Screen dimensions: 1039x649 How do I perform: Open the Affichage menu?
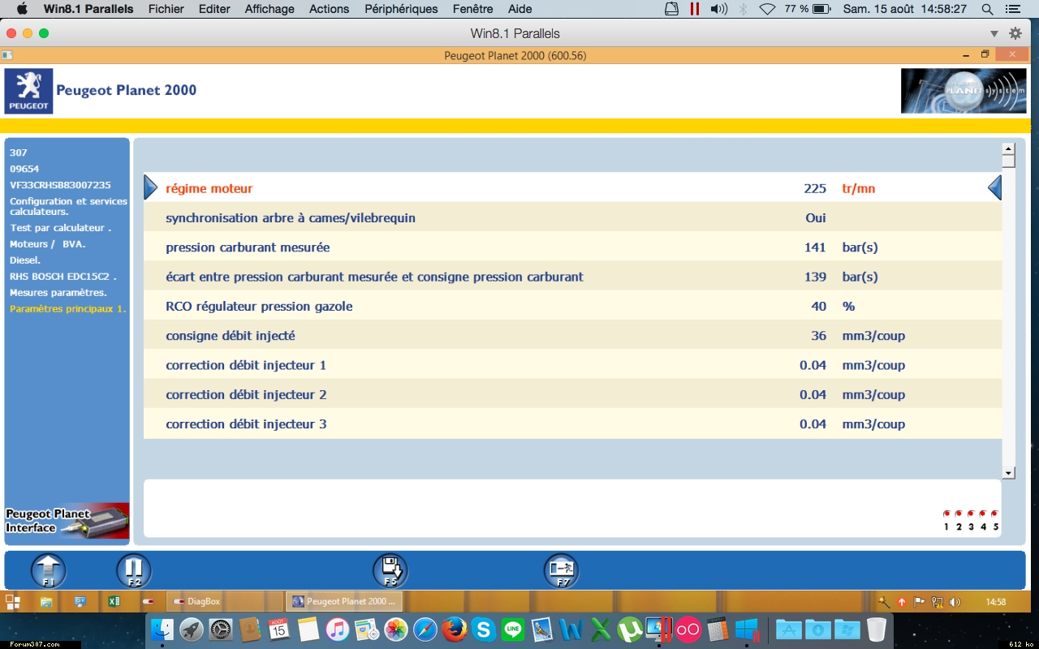[269, 9]
